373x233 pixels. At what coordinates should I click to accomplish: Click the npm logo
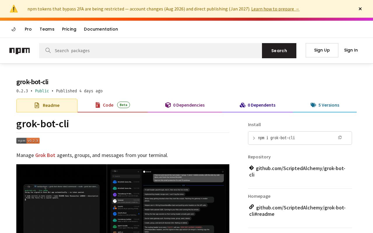pyautogui.click(x=20, y=51)
